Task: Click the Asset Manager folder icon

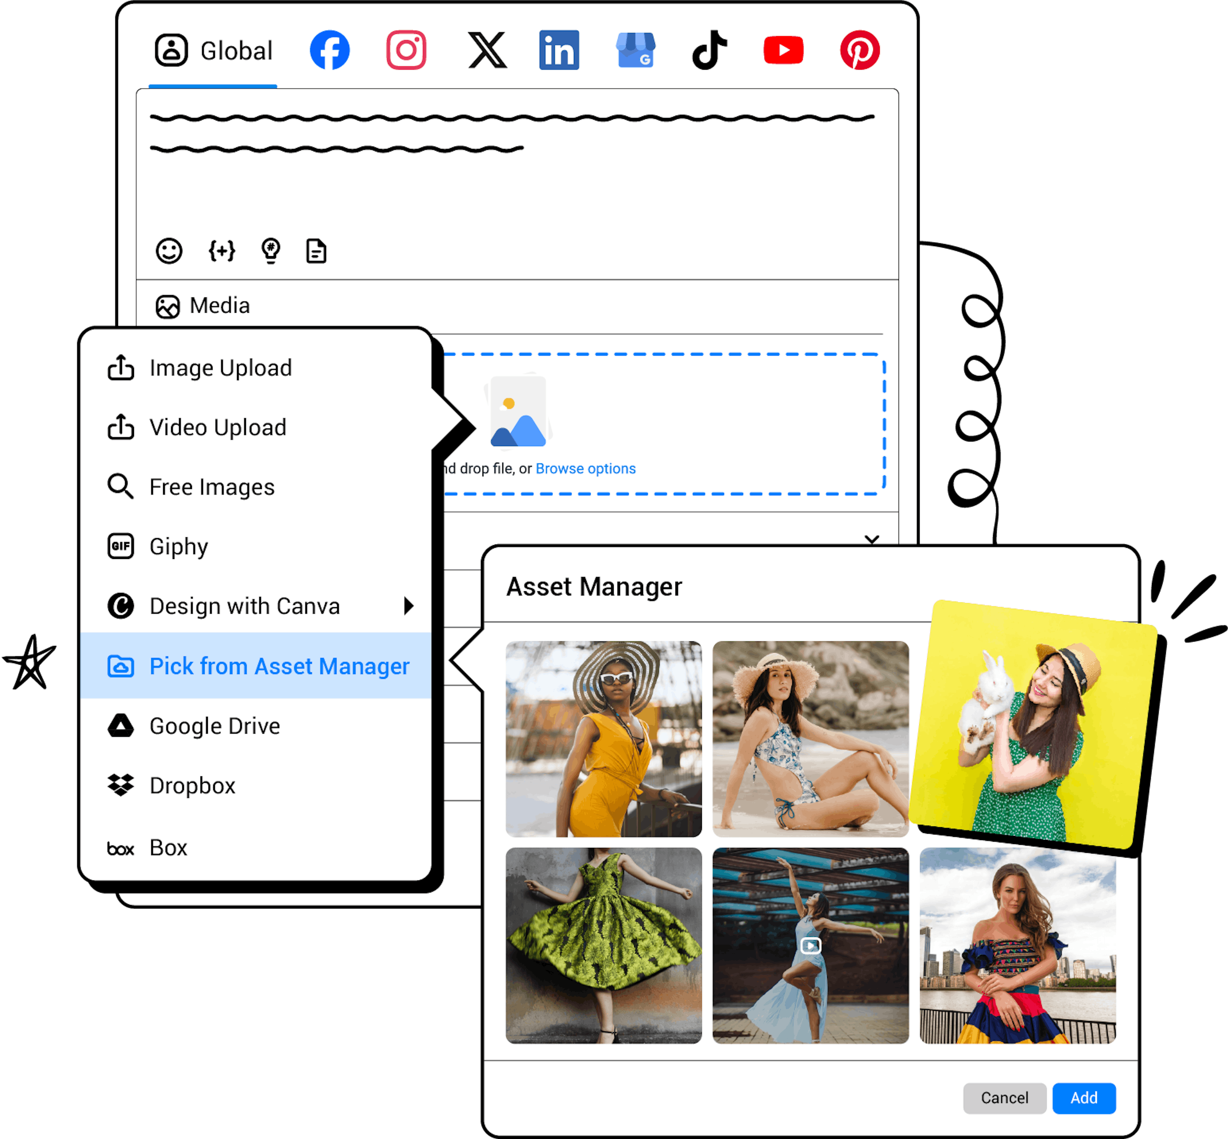Action: [x=121, y=666]
